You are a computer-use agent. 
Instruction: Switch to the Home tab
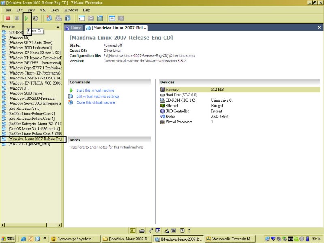click(74, 28)
